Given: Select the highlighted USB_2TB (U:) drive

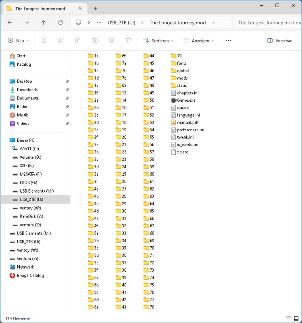Looking at the screenshot, I should pyautogui.click(x=36, y=199).
